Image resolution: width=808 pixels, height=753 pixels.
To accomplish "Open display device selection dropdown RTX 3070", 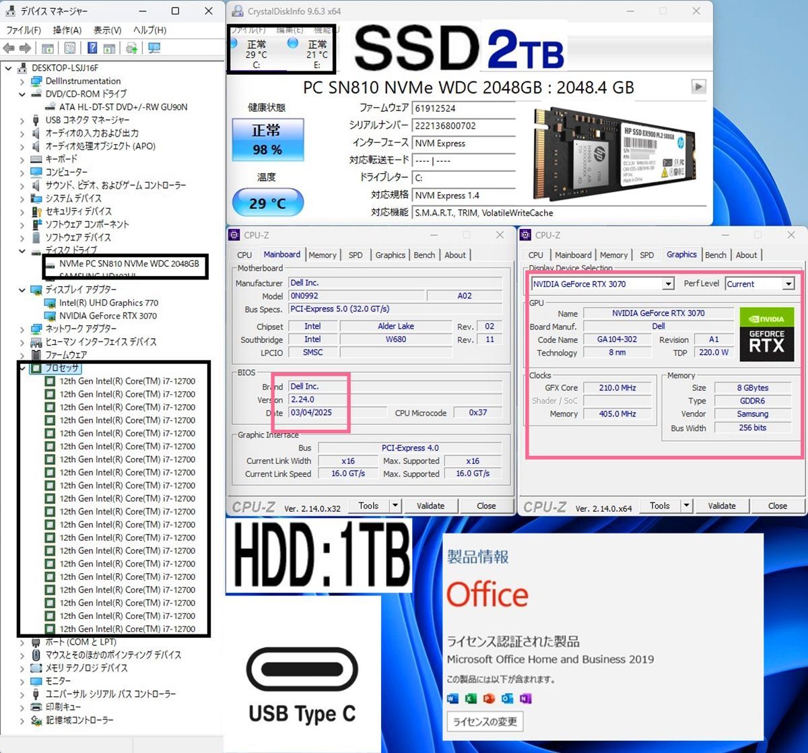I will [x=603, y=284].
